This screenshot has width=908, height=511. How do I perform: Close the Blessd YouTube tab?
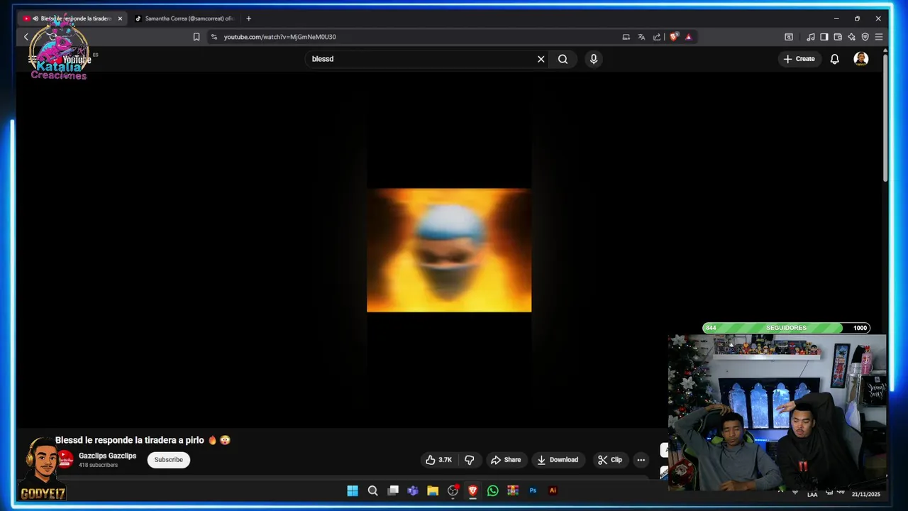120,18
